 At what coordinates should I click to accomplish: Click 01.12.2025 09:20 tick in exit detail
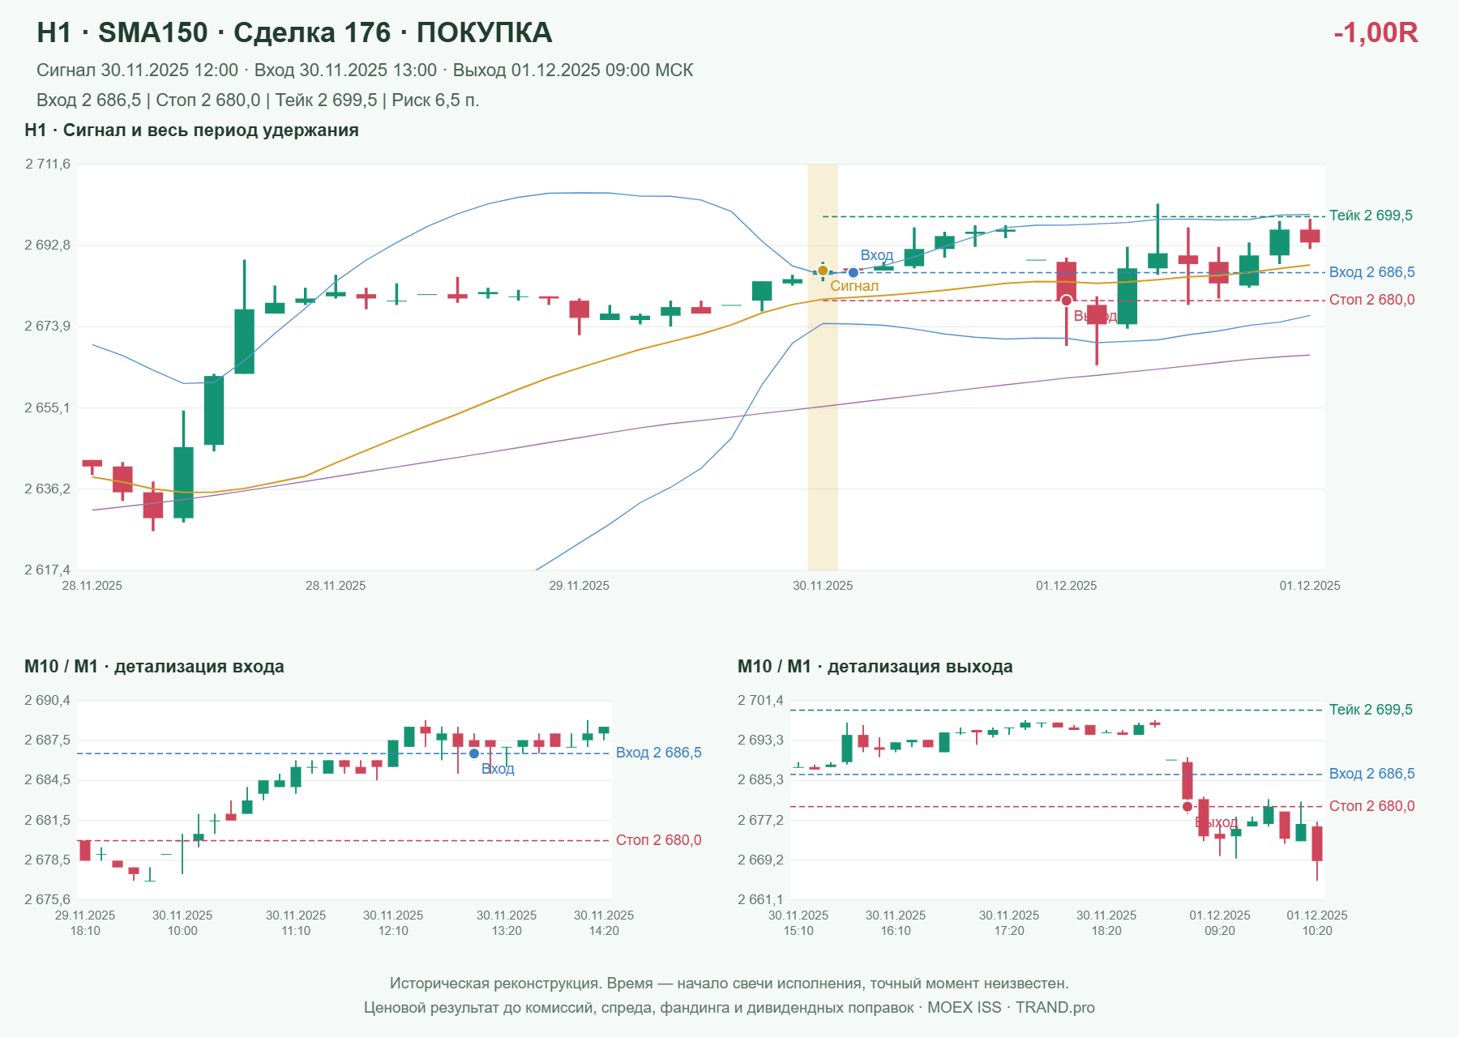tap(1220, 923)
